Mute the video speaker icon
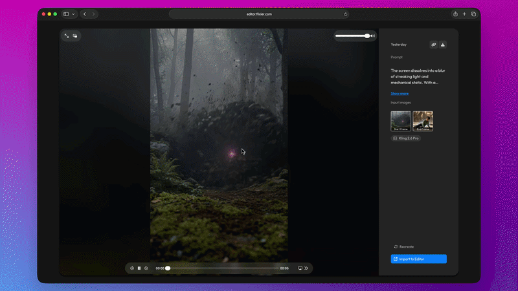 pos(373,36)
